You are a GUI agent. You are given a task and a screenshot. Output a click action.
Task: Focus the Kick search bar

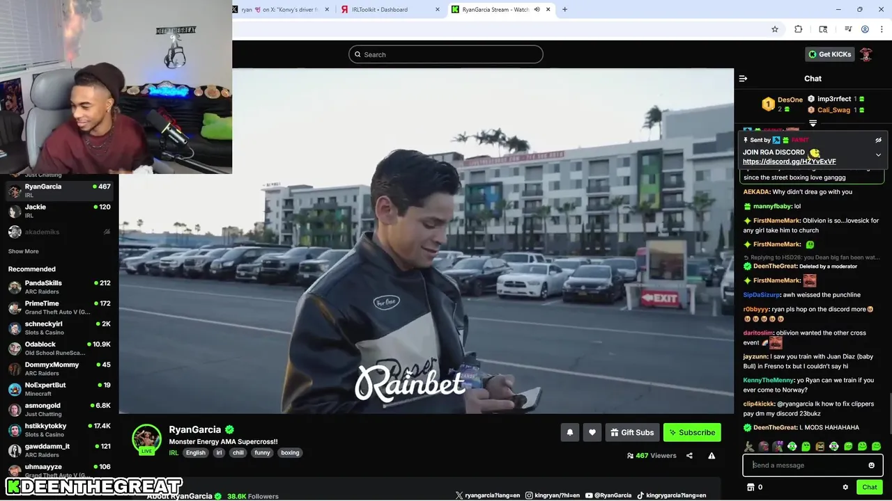pyautogui.click(x=446, y=54)
